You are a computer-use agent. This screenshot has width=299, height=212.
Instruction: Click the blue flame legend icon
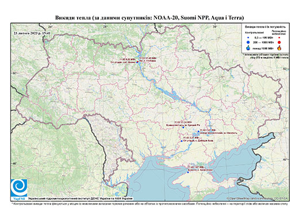[x=248, y=48]
